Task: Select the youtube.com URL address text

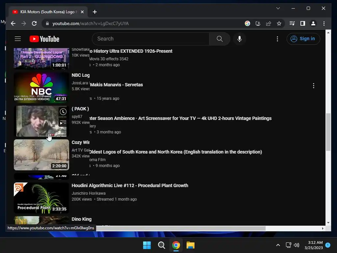Action: (91, 23)
